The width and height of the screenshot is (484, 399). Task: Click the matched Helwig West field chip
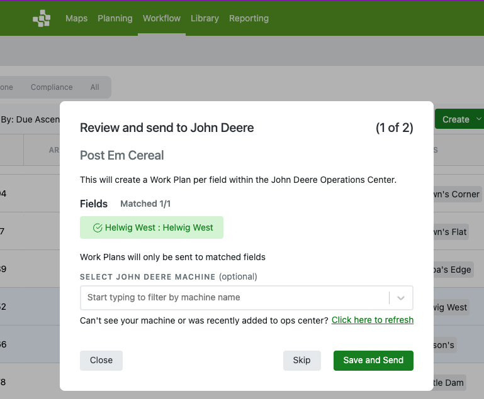pos(152,227)
